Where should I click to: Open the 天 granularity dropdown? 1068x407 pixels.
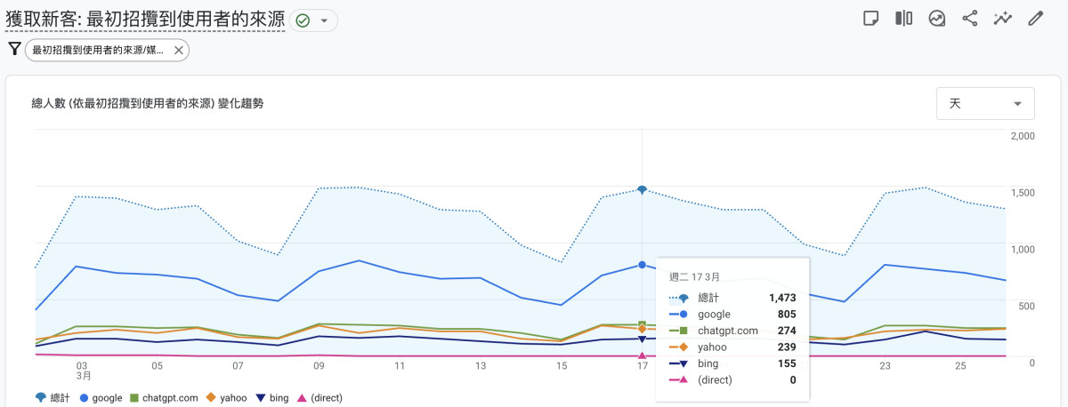[985, 104]
